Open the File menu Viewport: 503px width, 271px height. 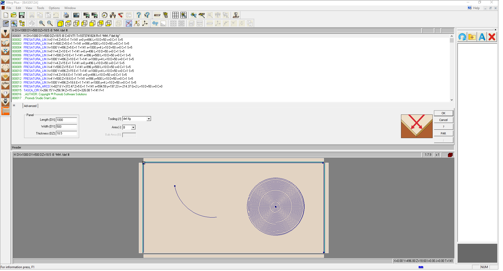[x=9, y=8]
